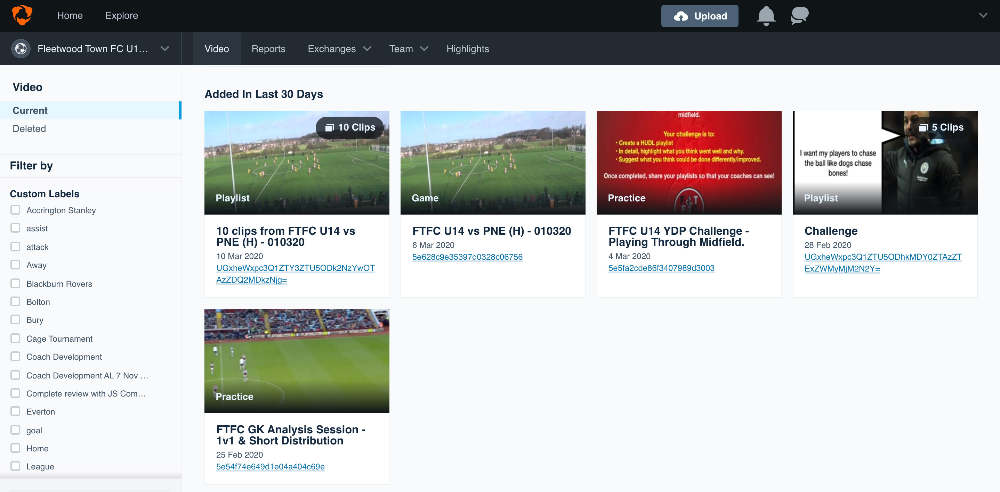This screenshot has height=492, width=1000.
Task: Click the 5 Clips badge on Challenge
Action: click(941, 127)
